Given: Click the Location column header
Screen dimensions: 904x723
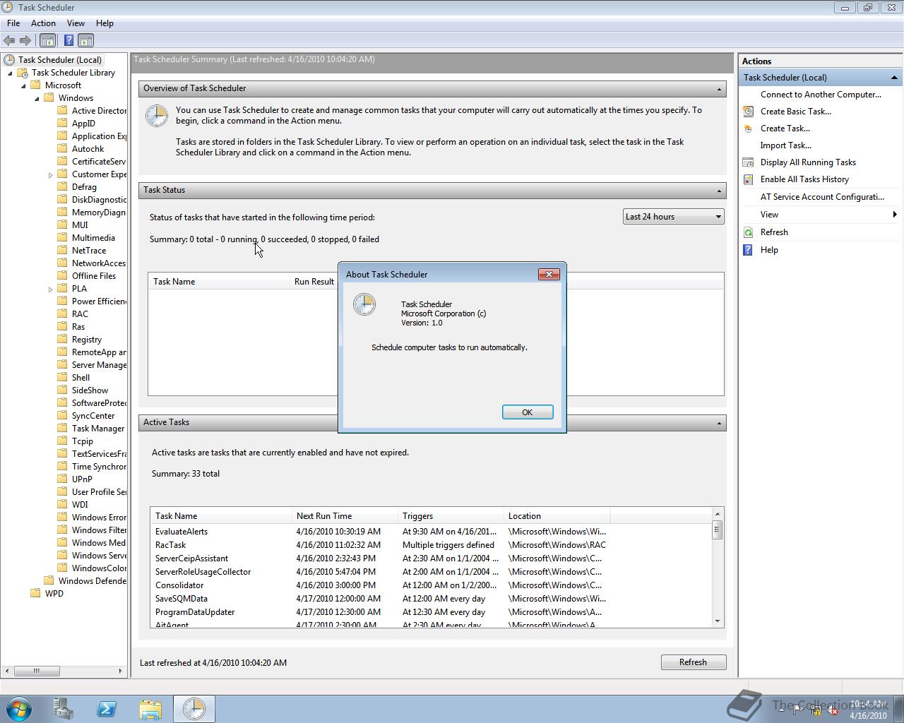Looking at the screenshot, I should point(557,516).
